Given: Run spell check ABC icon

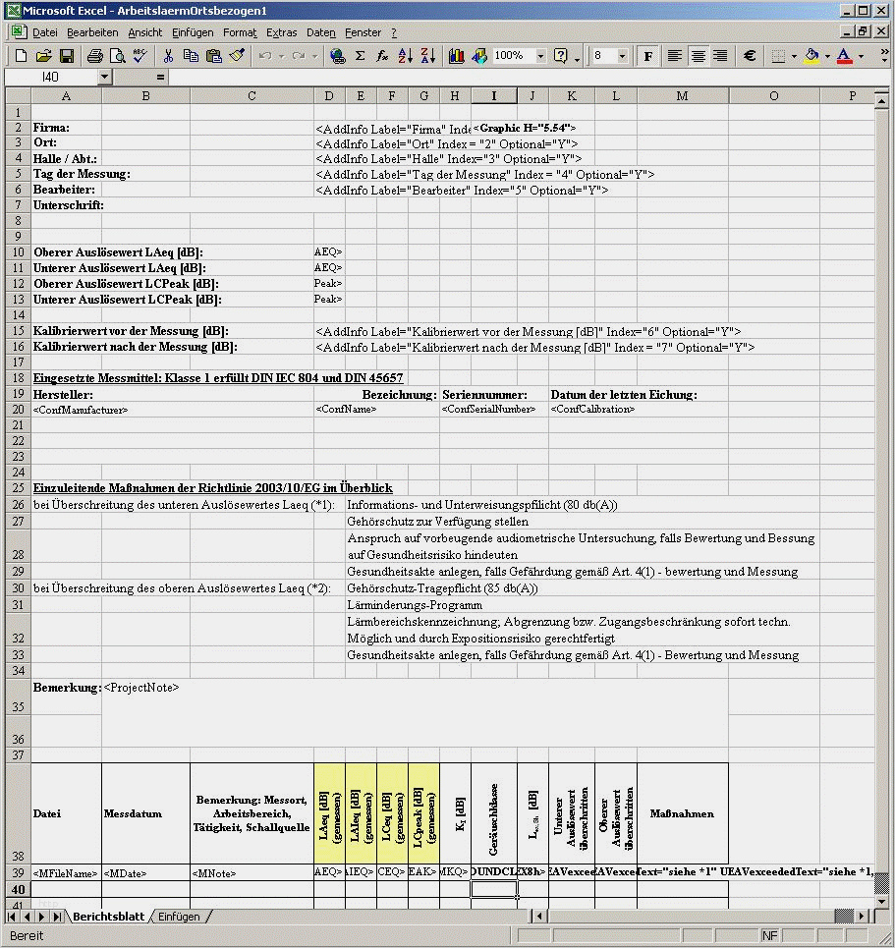Looking at the screenshot, I should coord(140,56).
